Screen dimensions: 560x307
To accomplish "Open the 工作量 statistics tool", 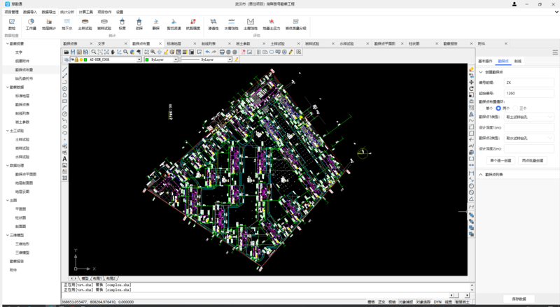I will point(31,24).
